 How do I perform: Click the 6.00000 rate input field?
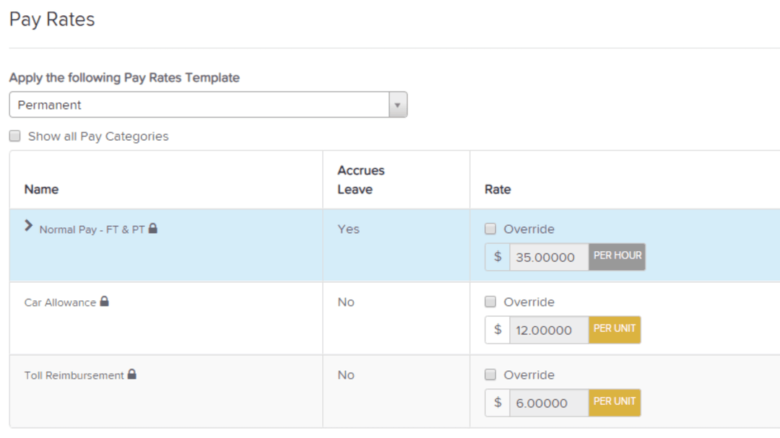click(548, 403)
